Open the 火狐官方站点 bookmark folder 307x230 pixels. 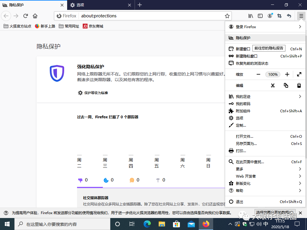(x=17, y=26)
